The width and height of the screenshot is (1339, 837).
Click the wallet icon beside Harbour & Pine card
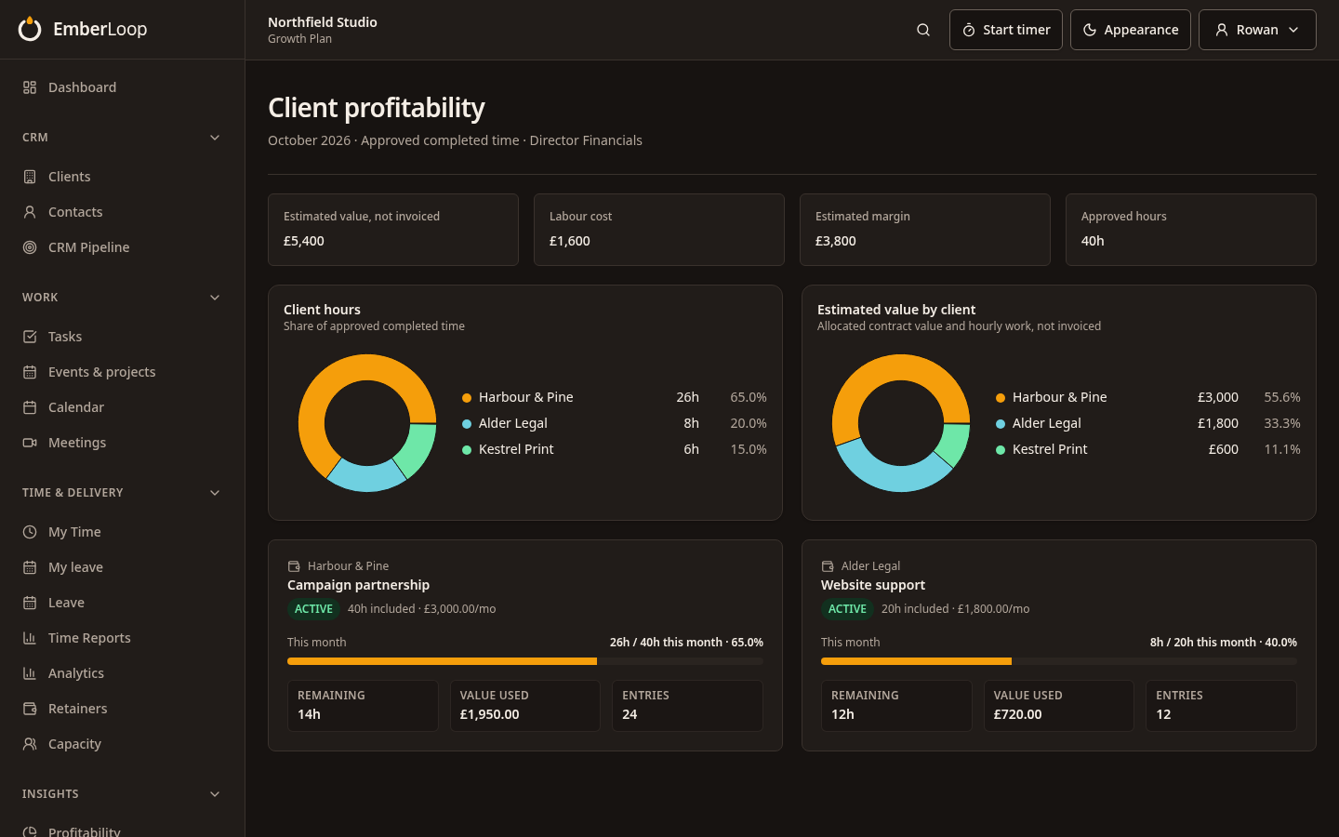pos(294,566)
